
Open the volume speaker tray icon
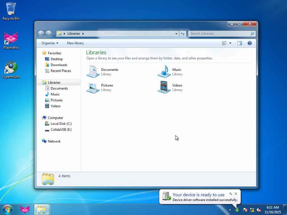(259, 210)
